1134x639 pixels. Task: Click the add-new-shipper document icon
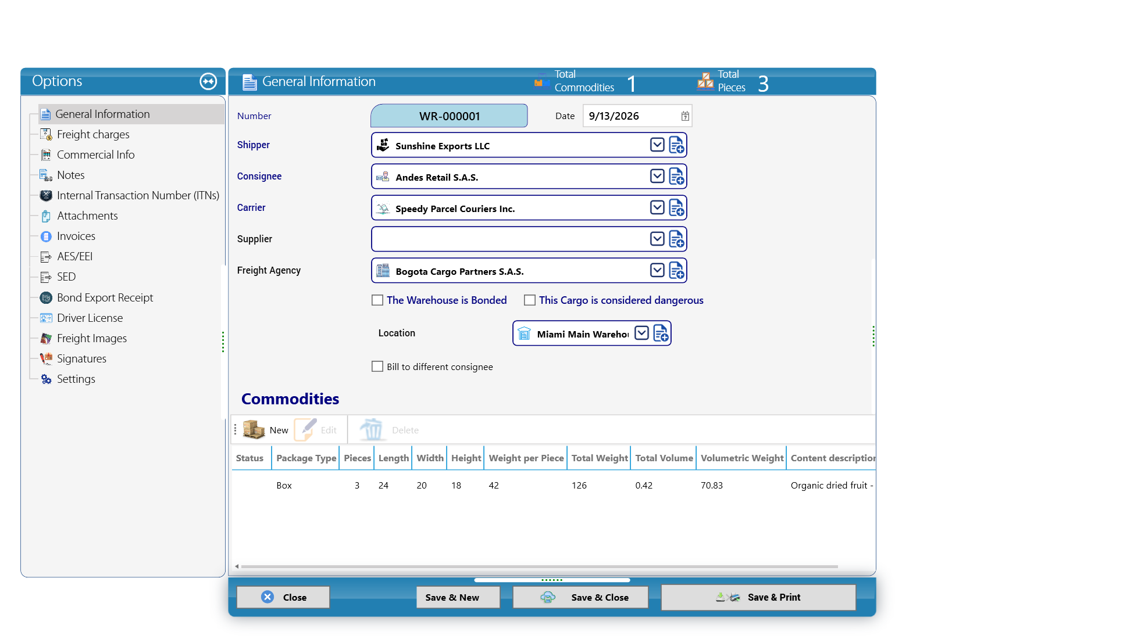click(x=676, y=145)
